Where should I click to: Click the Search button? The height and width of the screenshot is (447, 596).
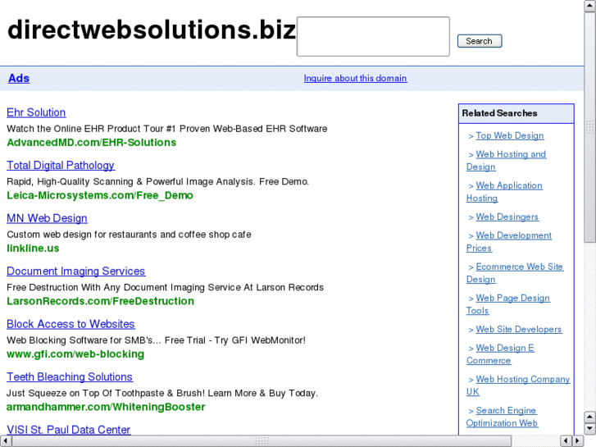click(480, 41)
